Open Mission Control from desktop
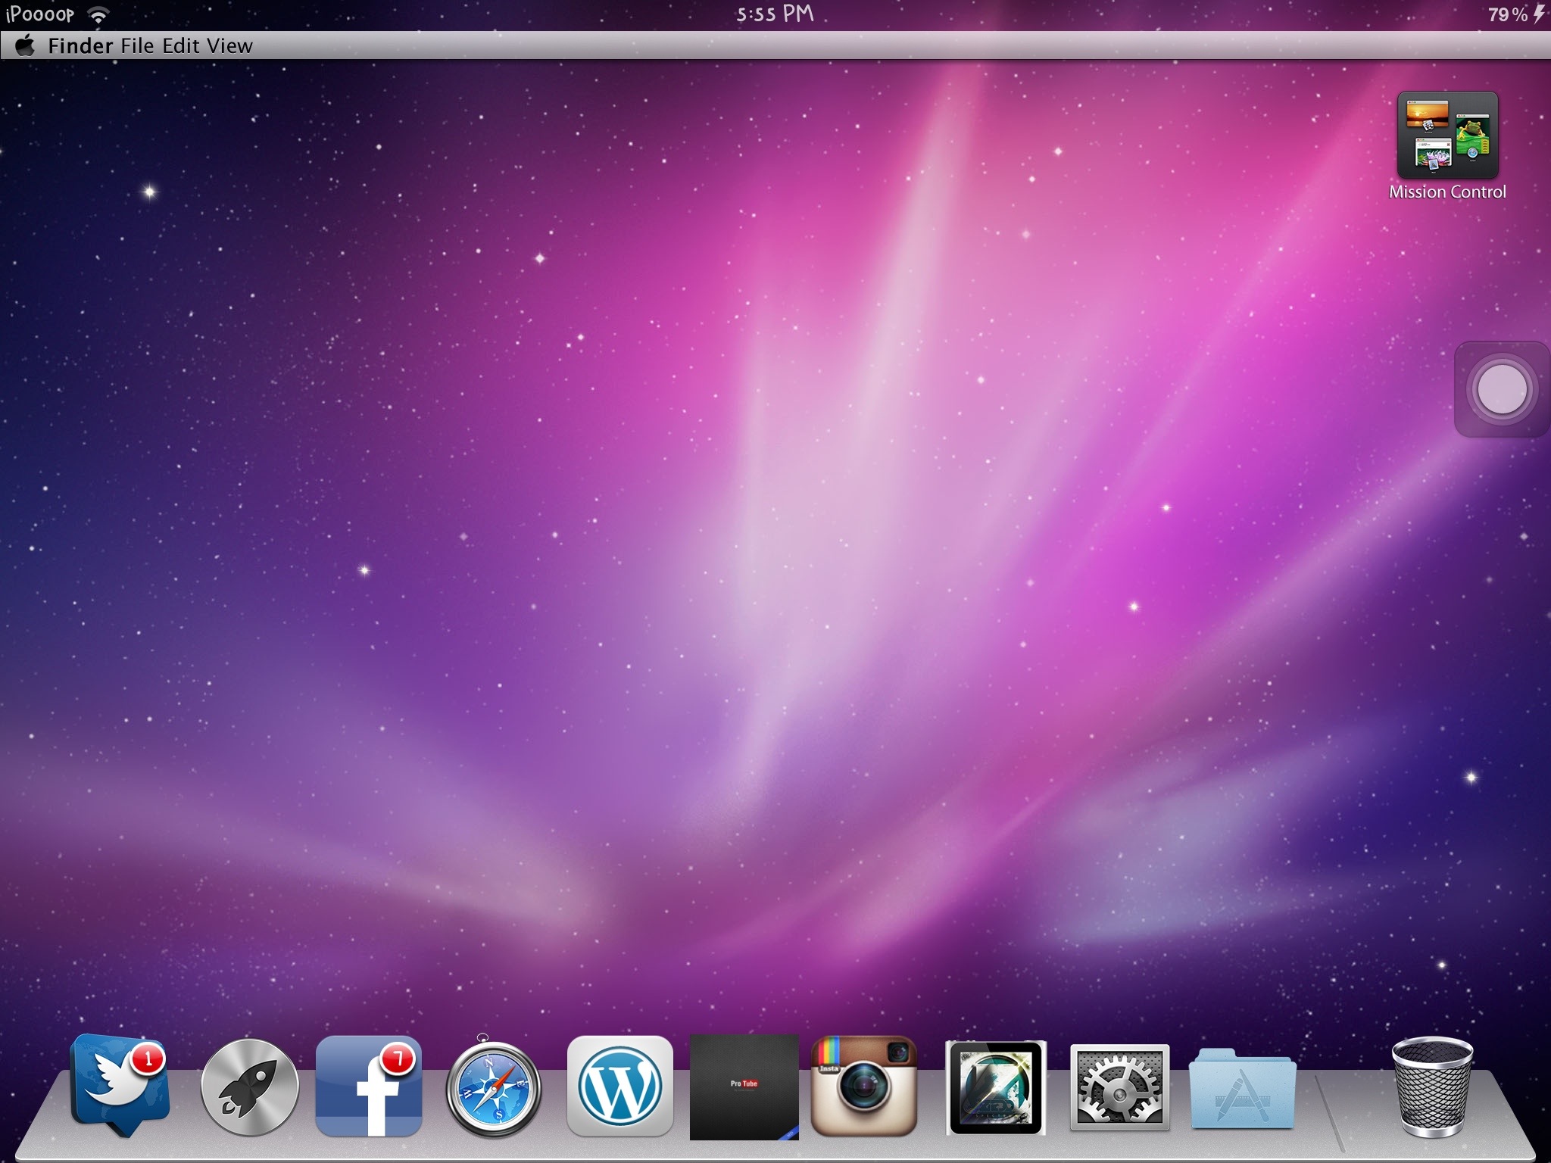 [1447, 136]
